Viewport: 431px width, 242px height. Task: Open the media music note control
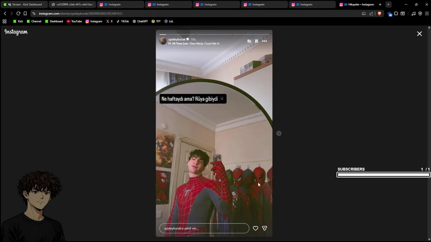pos(413,13)
